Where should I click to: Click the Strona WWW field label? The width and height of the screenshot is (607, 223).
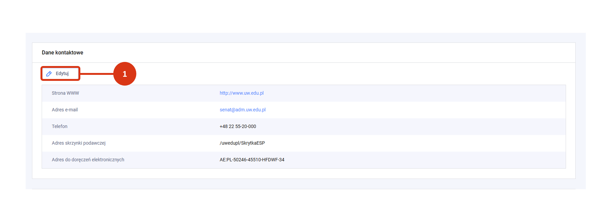65,93
